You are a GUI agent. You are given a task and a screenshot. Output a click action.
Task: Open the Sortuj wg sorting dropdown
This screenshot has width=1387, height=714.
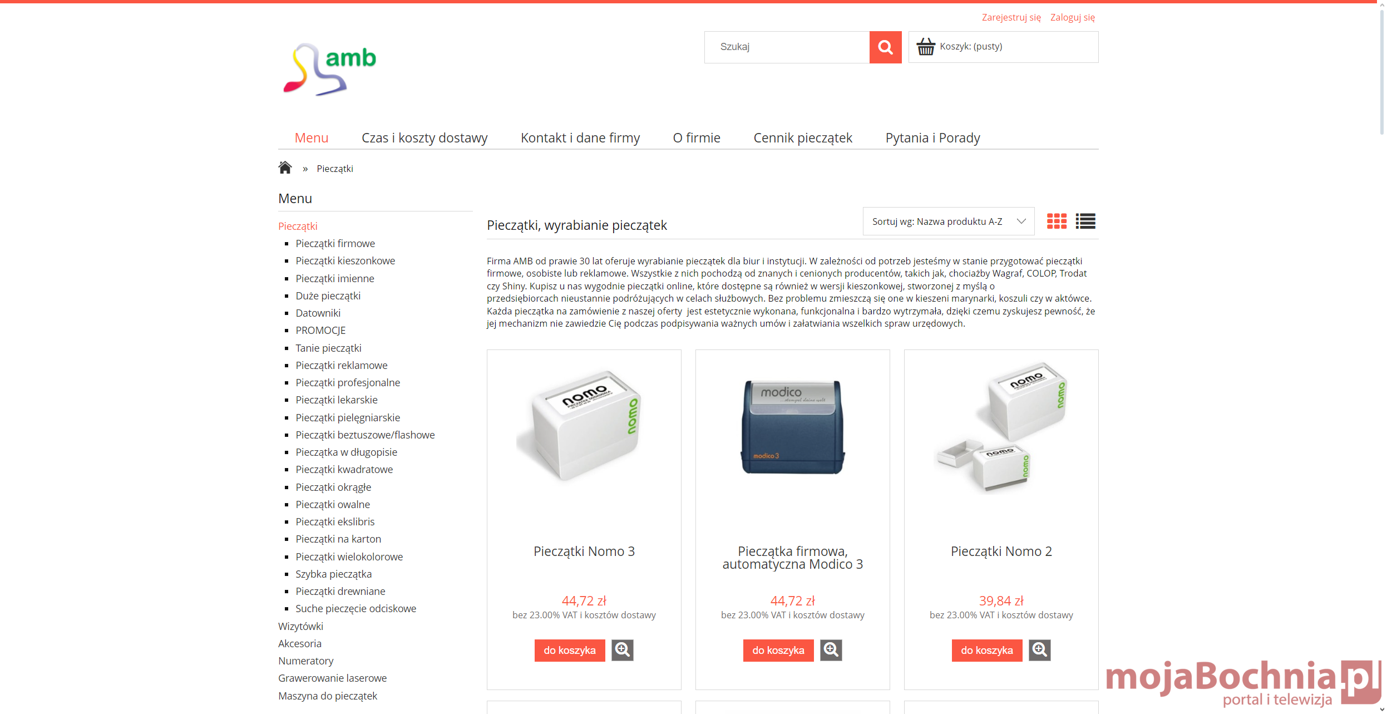point(949,221)
